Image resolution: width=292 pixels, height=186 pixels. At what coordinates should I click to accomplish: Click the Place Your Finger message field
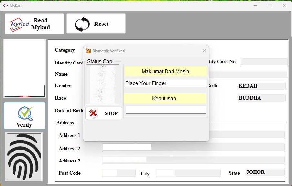(x=166, y=83)
